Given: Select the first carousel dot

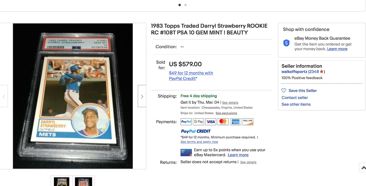Looking at the screenshot, I should pos(180,5).
